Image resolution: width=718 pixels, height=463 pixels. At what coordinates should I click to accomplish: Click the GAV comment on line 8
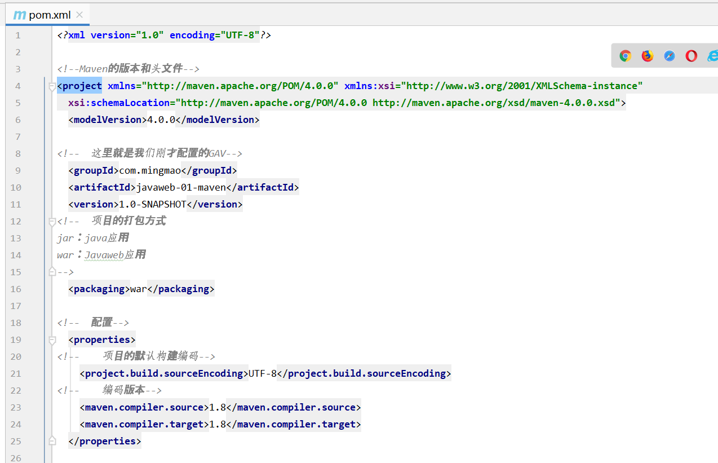pos(150,153)
